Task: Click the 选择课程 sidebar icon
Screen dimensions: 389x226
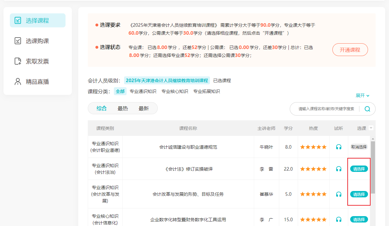Action: [18, 21]
